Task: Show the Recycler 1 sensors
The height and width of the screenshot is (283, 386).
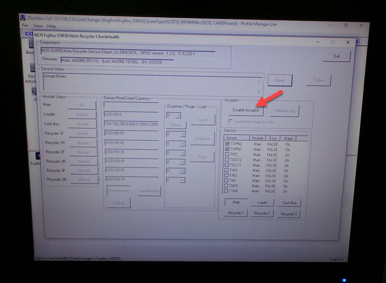Action: (236, 213)
